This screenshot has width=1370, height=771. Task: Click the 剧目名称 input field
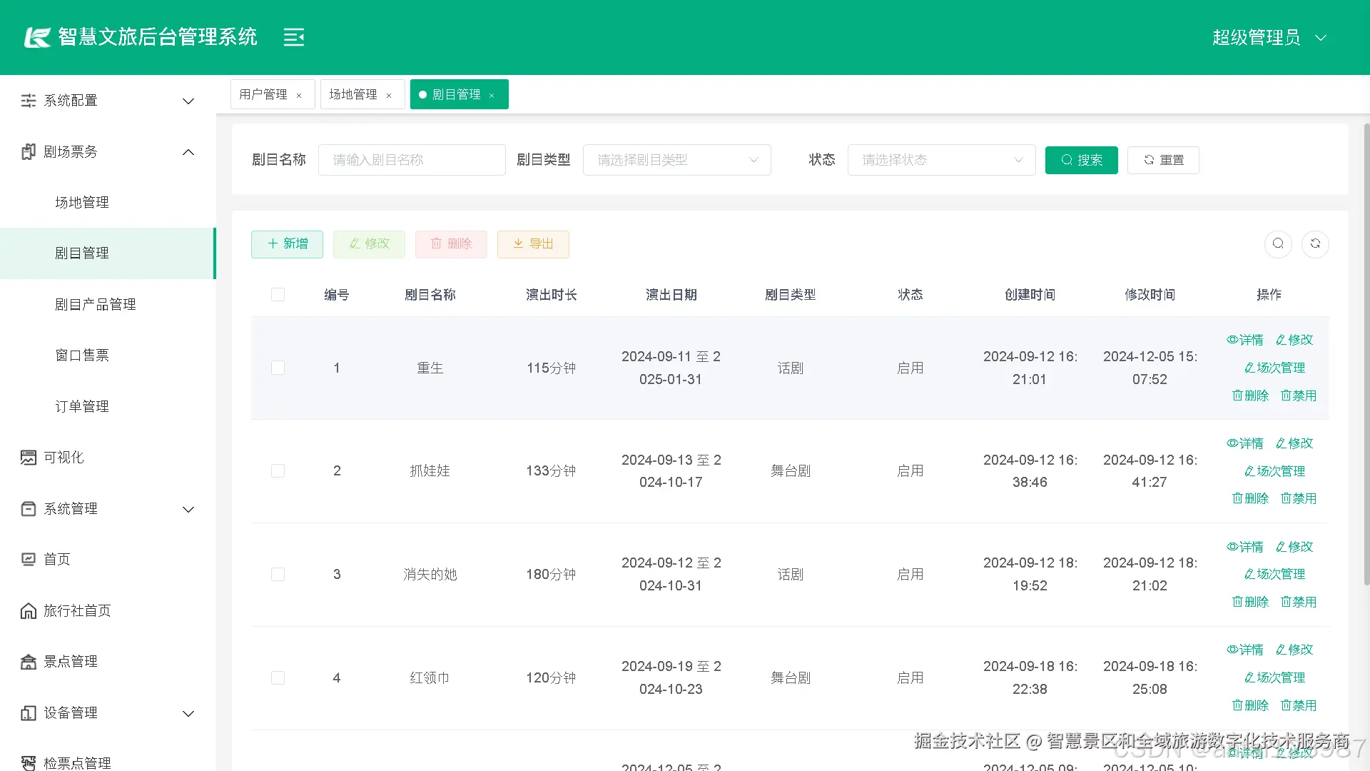coord(412,160)
